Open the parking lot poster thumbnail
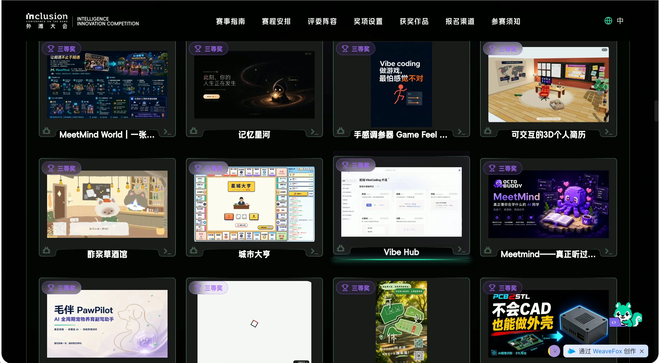659x363 pixels. click(x=401, y=322)
